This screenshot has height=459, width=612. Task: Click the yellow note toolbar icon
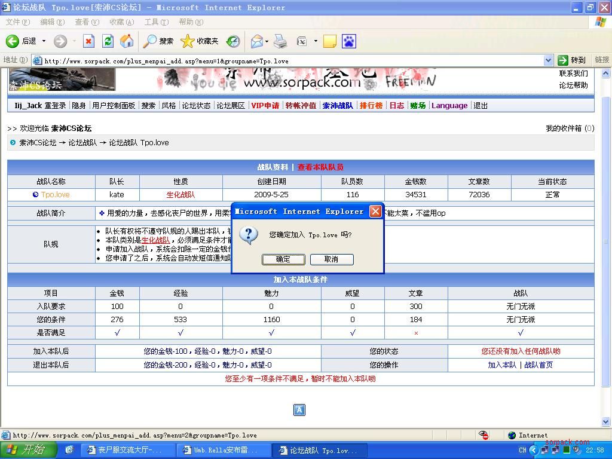[329, 41]
